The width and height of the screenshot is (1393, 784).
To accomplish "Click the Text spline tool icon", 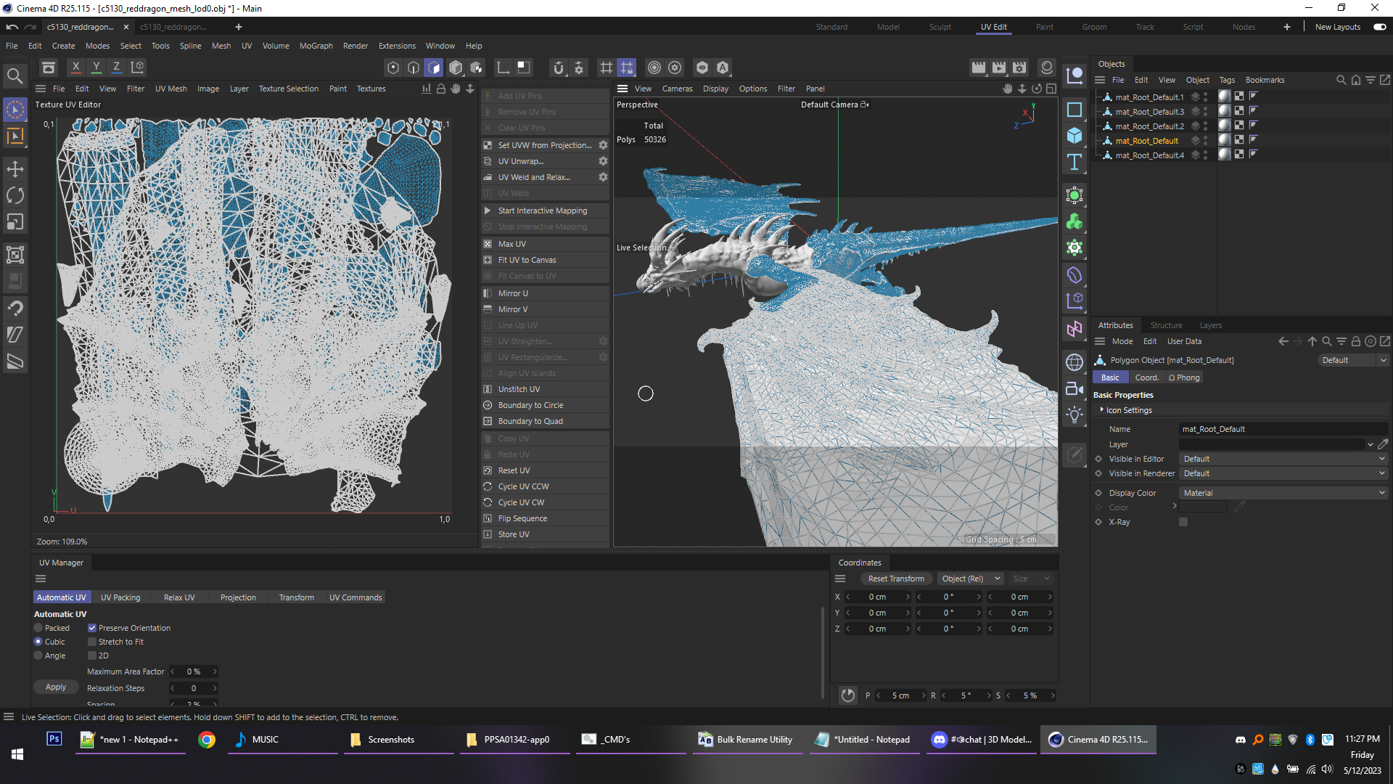I will click(x=1074, y=162).
